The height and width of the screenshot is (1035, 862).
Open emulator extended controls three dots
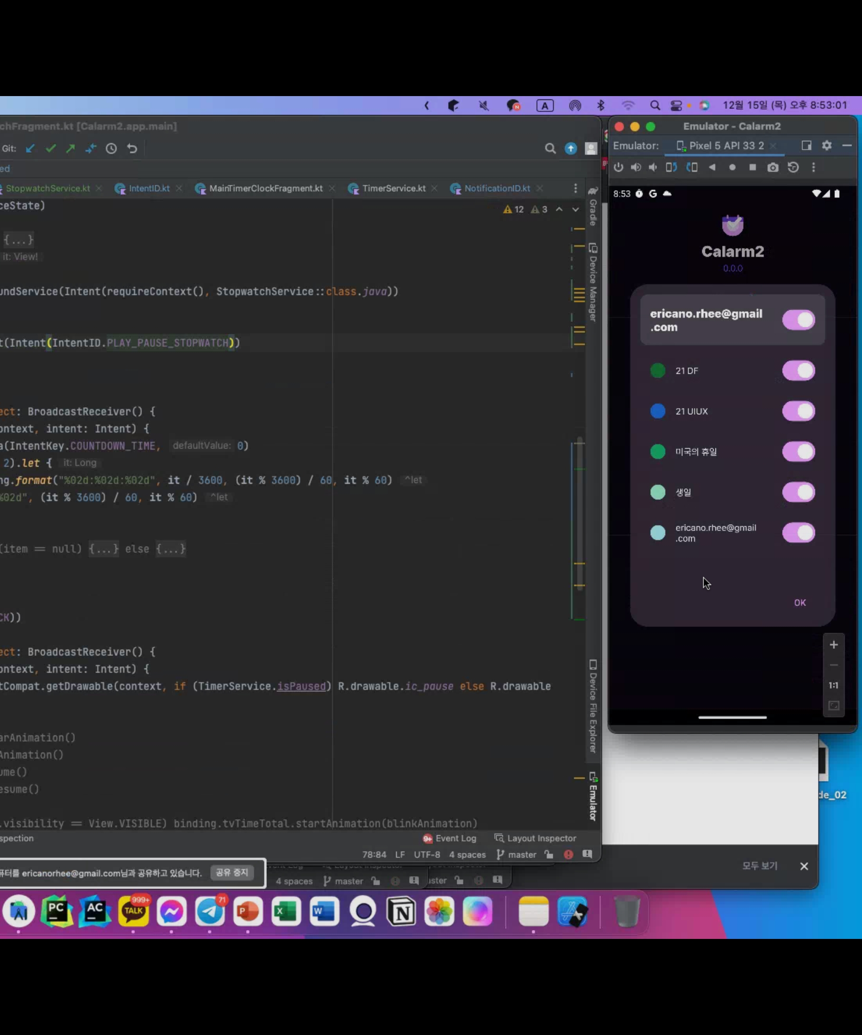tap(813, 167)
